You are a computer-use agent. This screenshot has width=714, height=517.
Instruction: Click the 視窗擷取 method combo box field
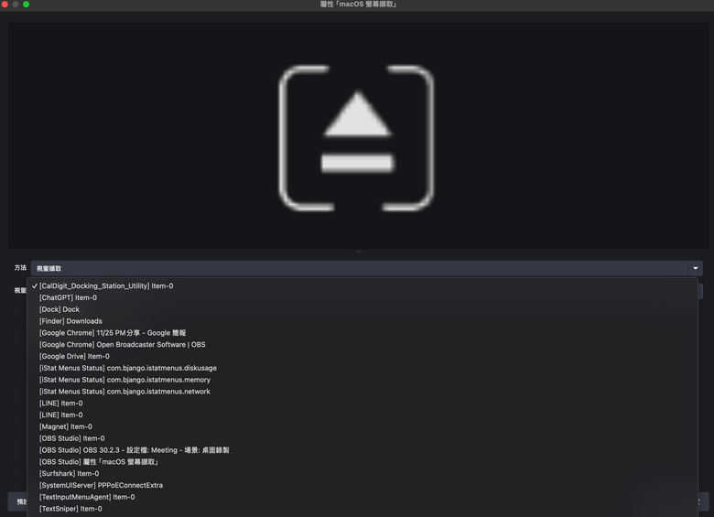click(x=366, y=268)
